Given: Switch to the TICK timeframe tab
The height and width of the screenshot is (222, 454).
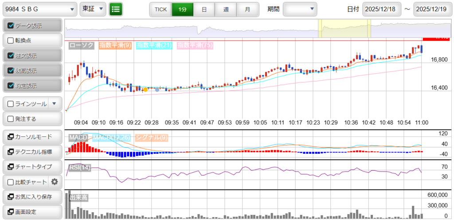Looking at the screenshot, I should (x=160, y=9).
